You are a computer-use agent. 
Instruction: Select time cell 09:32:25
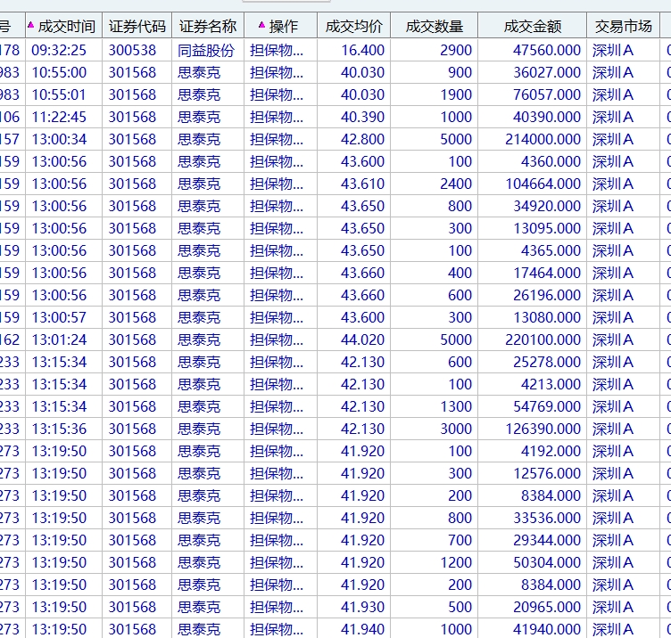click(x=59, y=51)
